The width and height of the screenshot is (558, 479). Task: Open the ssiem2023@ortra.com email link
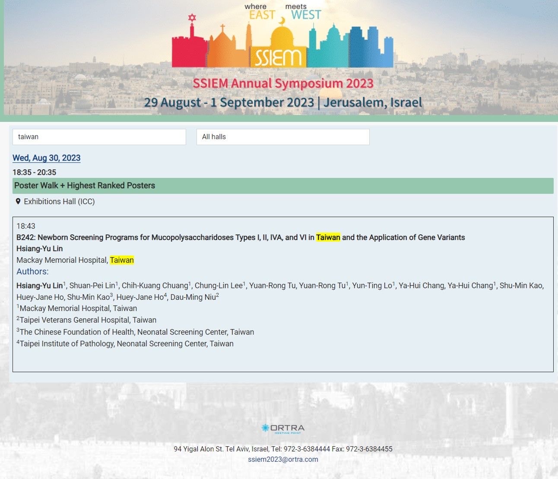pyautogui.click(x=283, y=459)
